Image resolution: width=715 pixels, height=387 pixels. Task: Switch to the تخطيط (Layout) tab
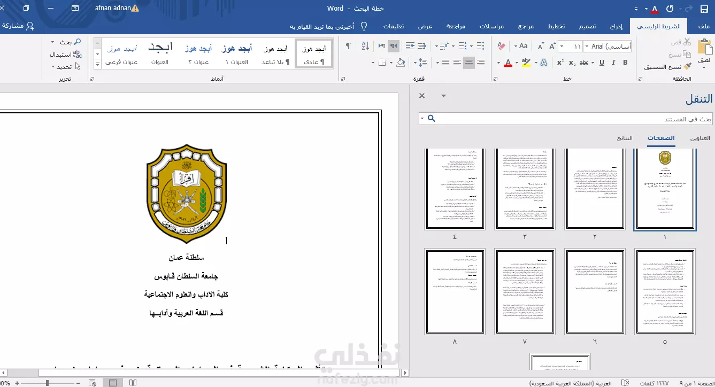click(x=556, y=26)
